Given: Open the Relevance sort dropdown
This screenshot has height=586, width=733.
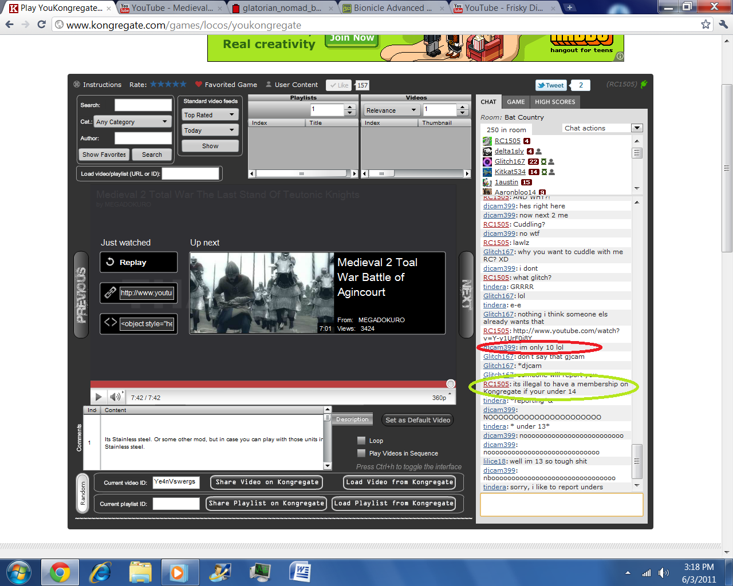Looking at the screenshot, I should (x=392, y=110).
